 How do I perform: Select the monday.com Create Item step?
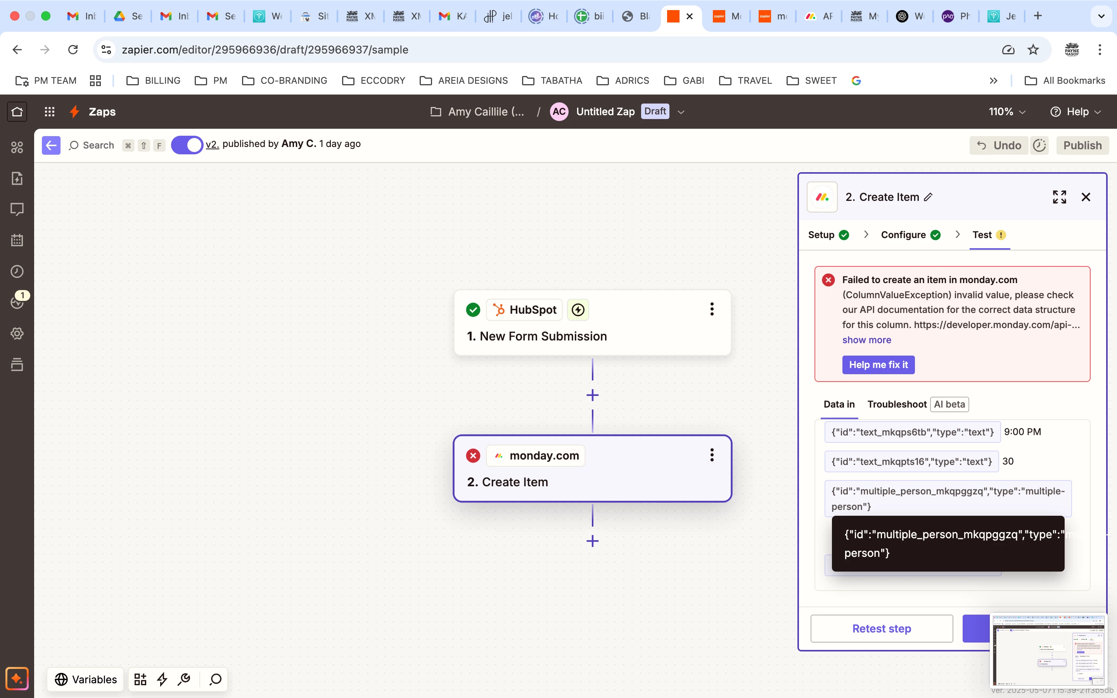click(592, 468)
